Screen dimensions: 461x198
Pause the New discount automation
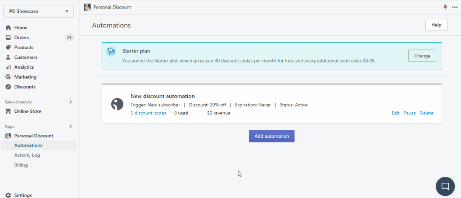click(410, 113)
